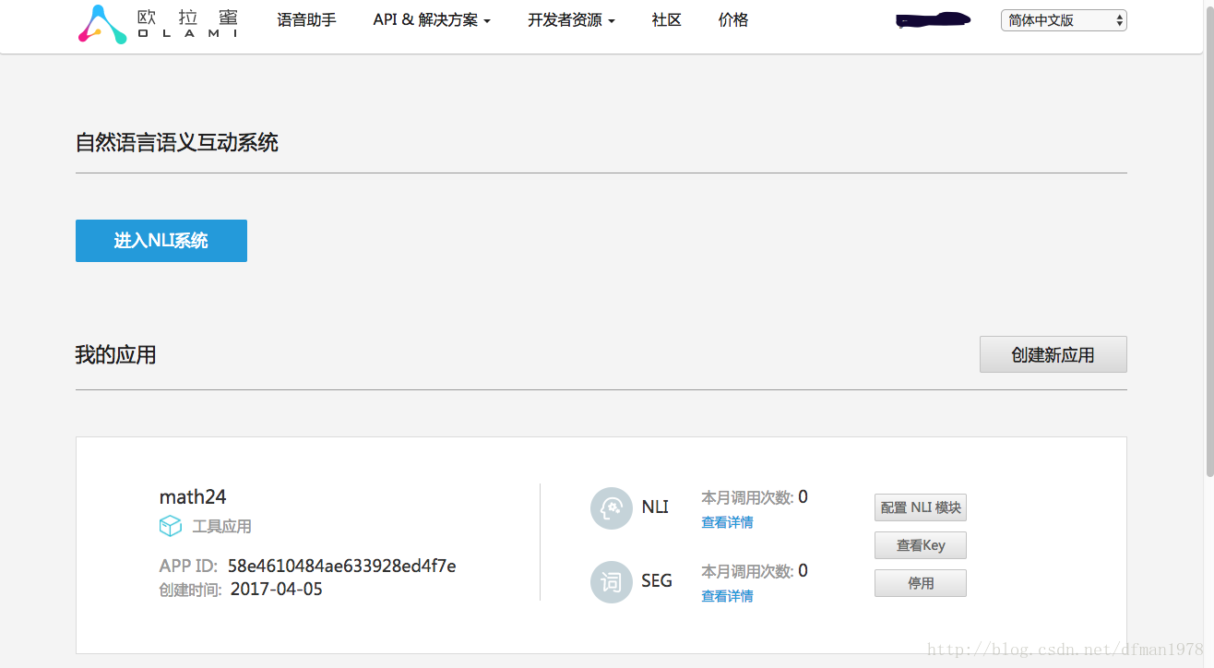Click 本月调用次数 count for NLI
1214x668 pixels.
(755, 497)
